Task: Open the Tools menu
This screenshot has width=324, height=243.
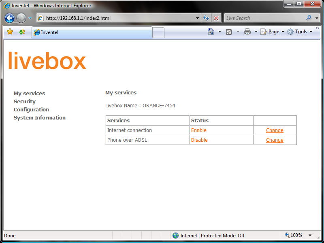Action: (x=300, y=32)
